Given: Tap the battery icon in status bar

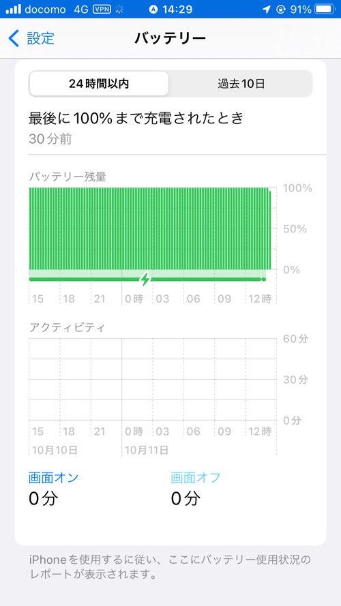Looking at the screenshot, I should pyautogui.click(x=325, y=10).
